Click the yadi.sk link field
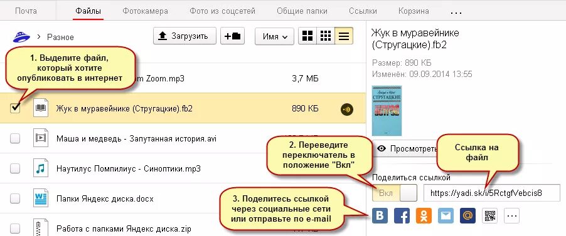 (x=491, y=193)
